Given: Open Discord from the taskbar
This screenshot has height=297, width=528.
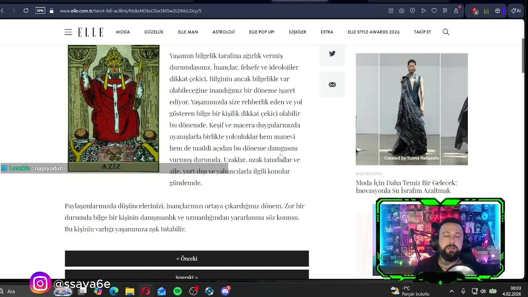Looking at the screenshot, I should pos(225,291).
